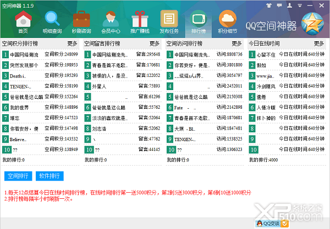Click the 空间排行 button
Image resolution: width=330 pixels, height=229 pixels.
coord(18,176)
